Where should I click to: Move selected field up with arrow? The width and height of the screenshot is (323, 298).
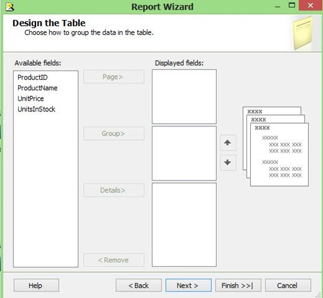228,142
